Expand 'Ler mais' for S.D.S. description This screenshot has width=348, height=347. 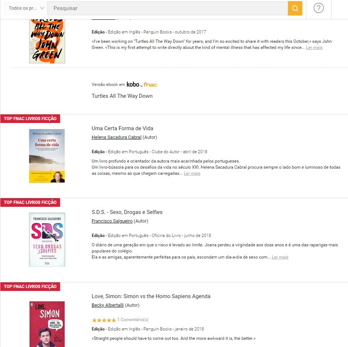tap(280, 257)
